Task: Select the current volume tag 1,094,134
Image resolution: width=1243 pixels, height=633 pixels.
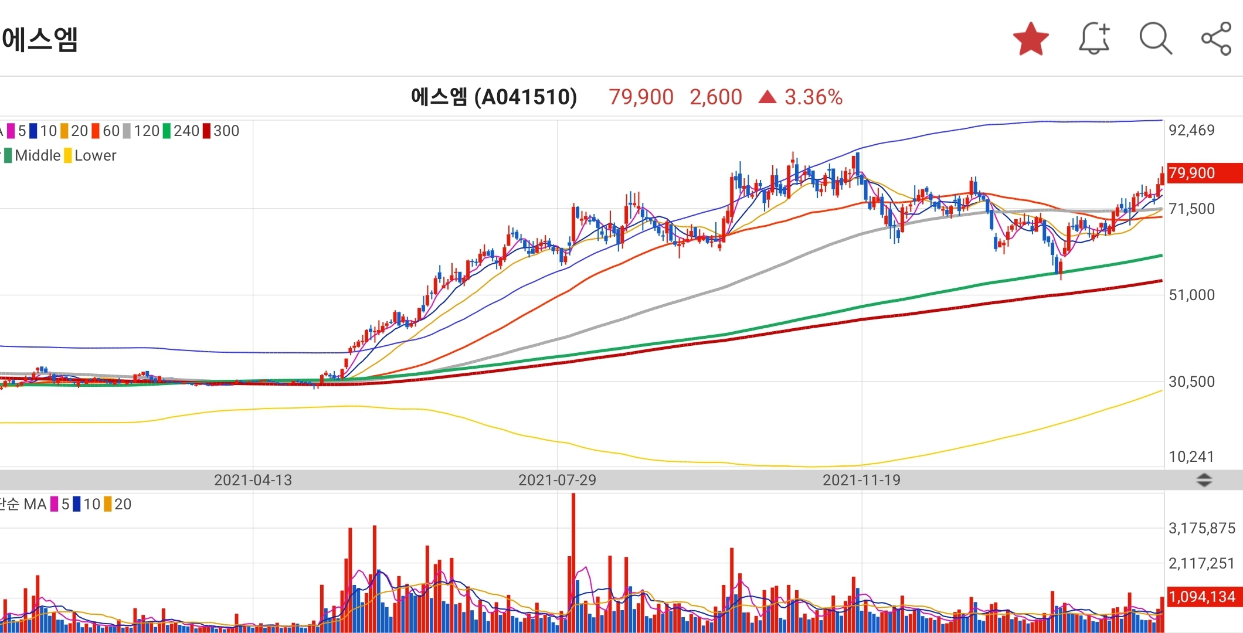Action: [x=1204, y=597]
